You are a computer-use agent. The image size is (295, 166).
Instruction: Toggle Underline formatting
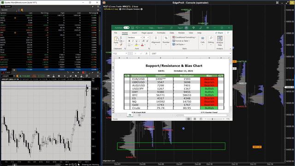[136, 41]
